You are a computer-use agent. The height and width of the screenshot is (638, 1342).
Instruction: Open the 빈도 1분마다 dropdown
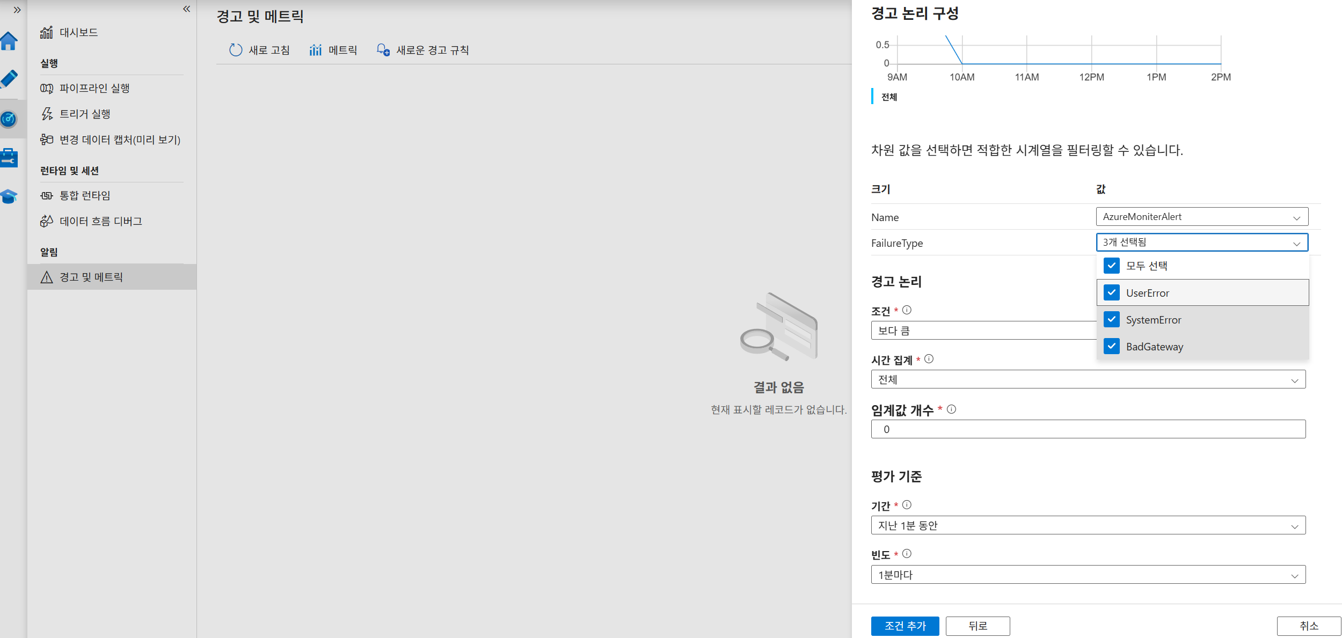(x=1088, y=575)
